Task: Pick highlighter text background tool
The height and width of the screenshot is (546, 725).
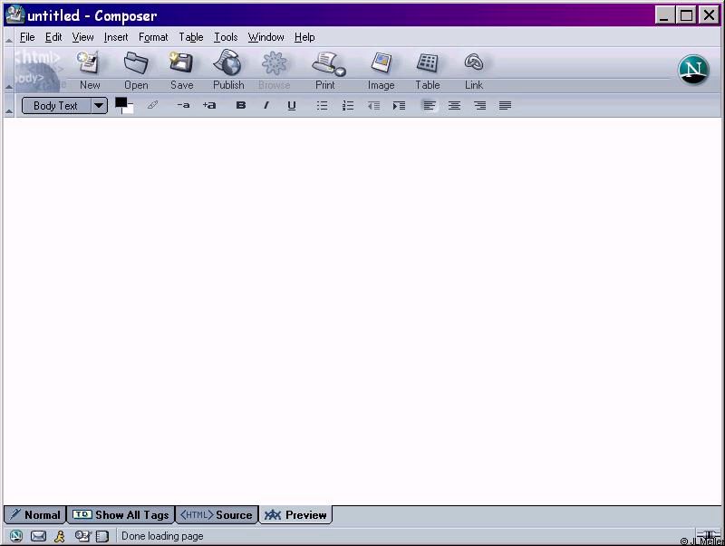Action: (152, 105)
